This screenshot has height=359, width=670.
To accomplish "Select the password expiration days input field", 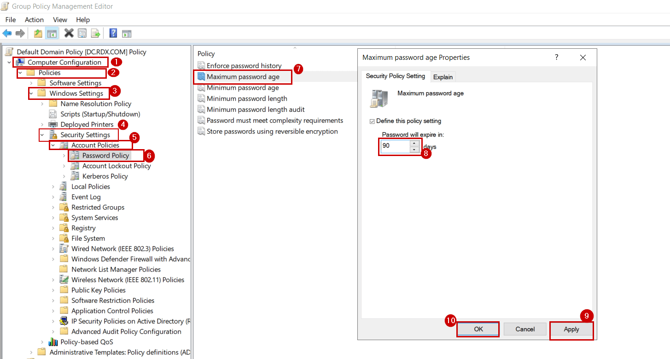I will [394, 146].
